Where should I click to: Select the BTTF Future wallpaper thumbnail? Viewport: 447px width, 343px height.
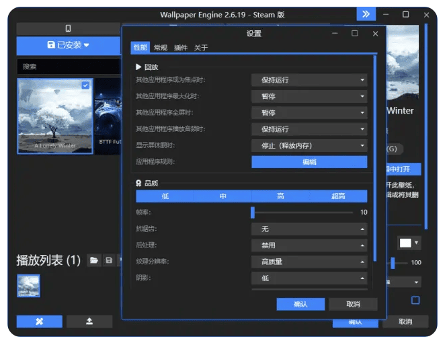108,116
